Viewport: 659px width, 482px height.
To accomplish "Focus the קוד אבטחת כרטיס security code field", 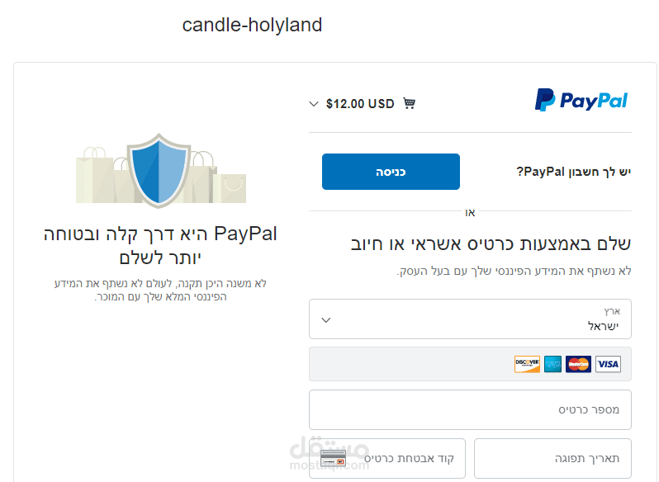I will coord(387,459).
